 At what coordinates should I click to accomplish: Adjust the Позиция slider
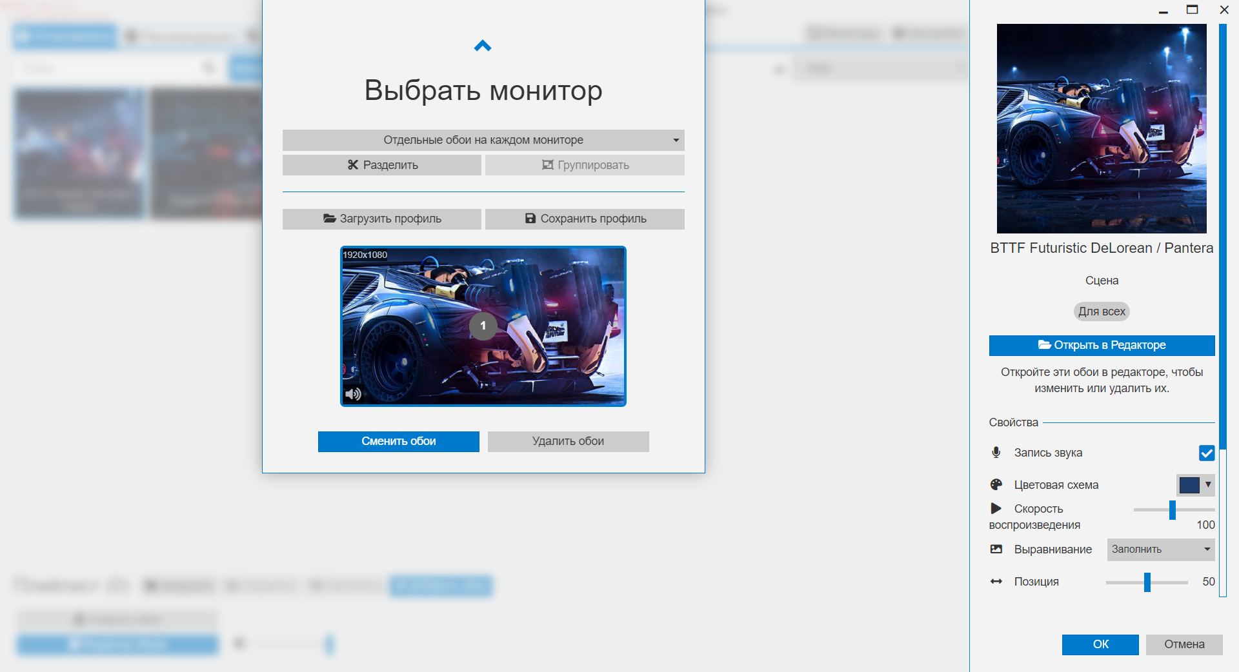coord(1147,582)
